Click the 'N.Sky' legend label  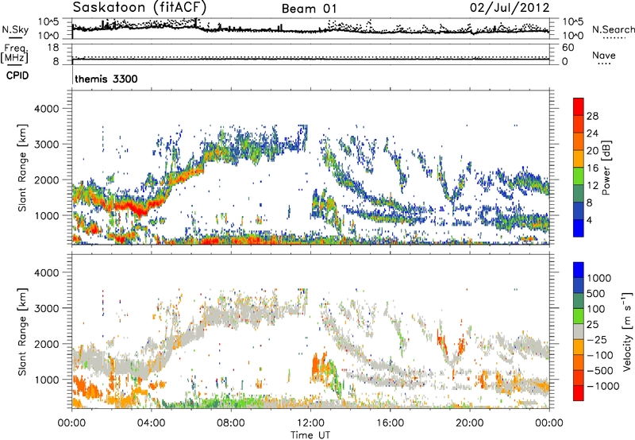point(15,29)
